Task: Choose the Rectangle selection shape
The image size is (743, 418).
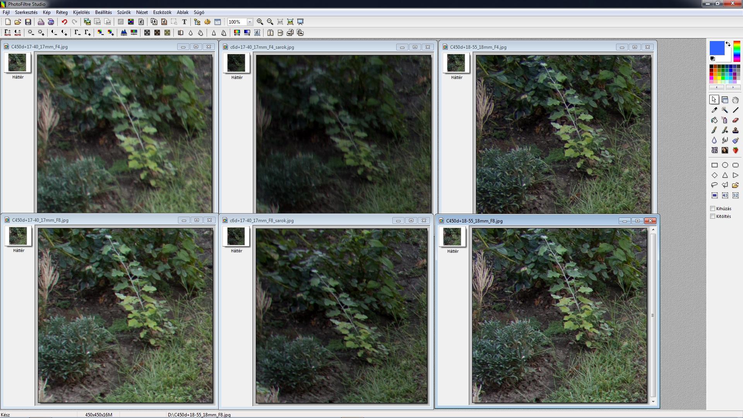Action: tap(714, 165)
